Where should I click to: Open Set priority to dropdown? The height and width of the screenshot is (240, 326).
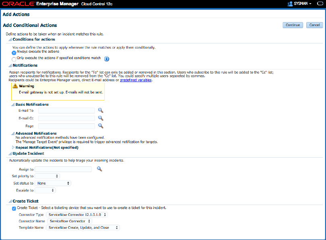point(47,176)
